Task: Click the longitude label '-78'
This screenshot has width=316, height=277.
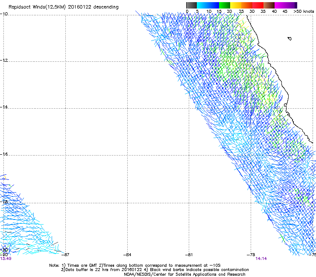Action: pyautogui.click(x=251, y=255)
